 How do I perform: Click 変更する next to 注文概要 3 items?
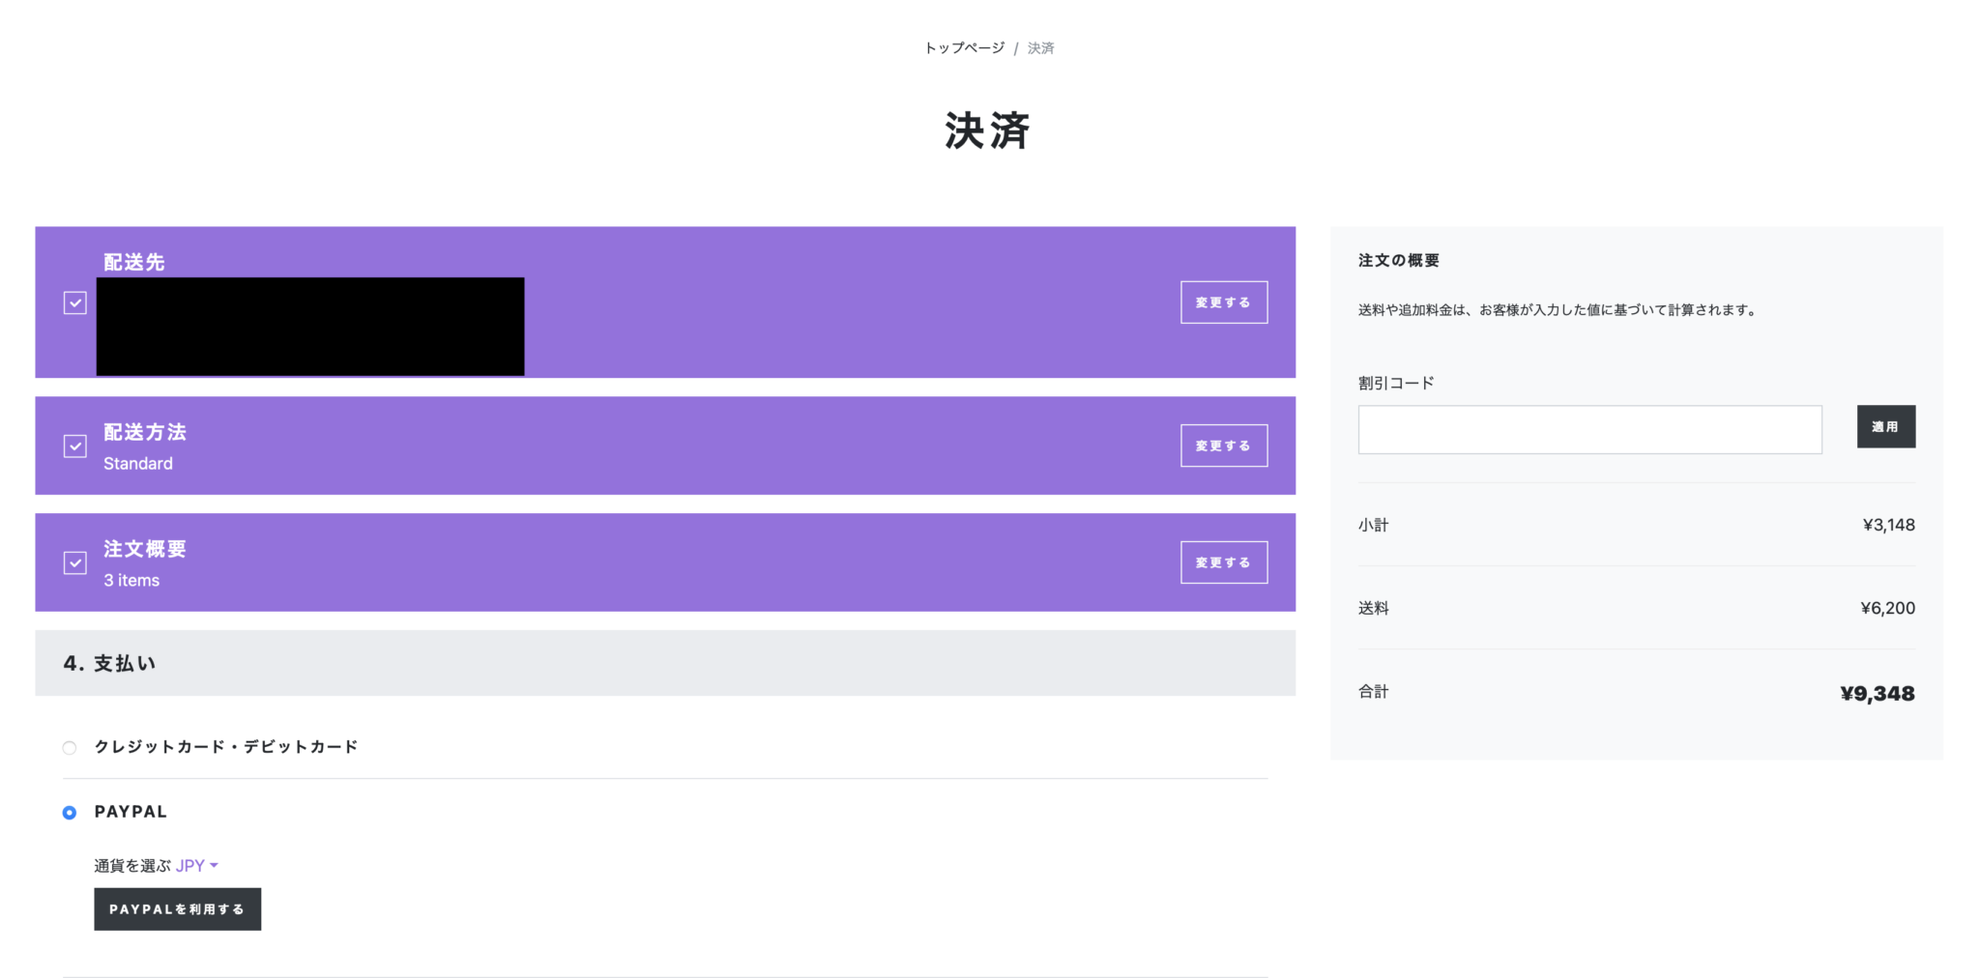click(x=1223, y=561)
